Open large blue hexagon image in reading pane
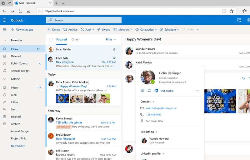 220,101
